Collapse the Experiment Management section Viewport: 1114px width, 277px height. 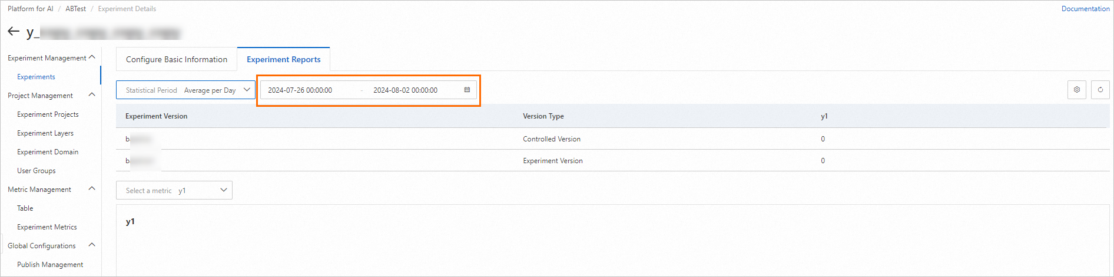click(x=92, y=58)
